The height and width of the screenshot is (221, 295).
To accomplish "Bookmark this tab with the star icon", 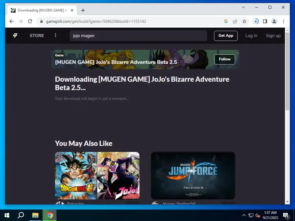I will 244,21.
